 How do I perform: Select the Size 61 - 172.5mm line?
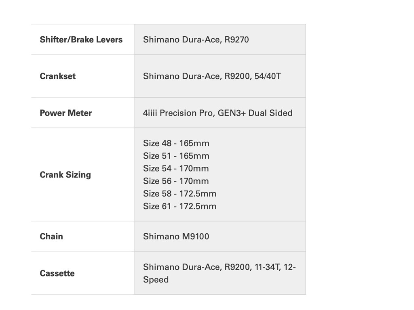pyautogui.click(x=180, y=206)
